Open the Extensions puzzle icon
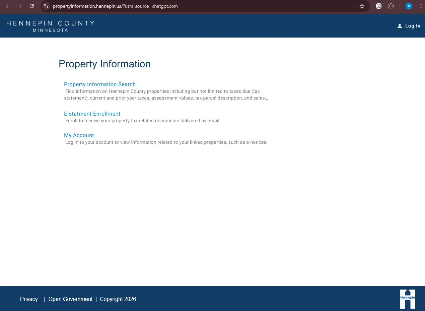 tap(391, 6)
